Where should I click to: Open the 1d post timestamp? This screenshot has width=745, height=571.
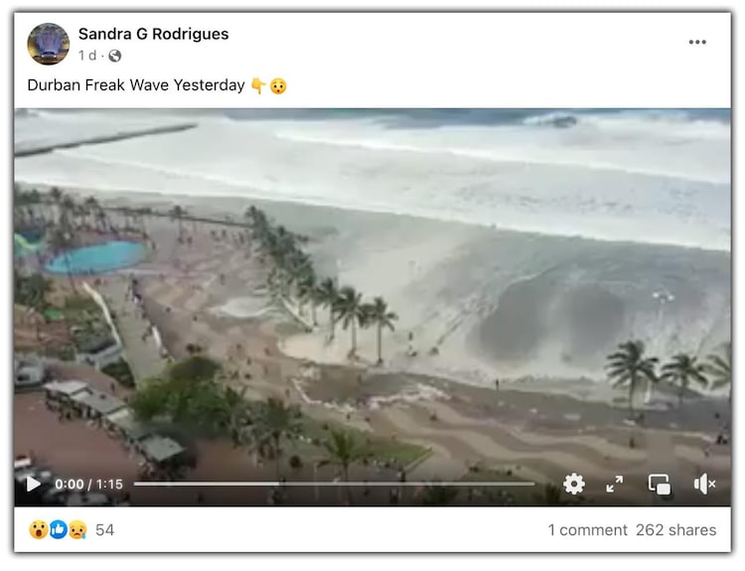[87, 56]
